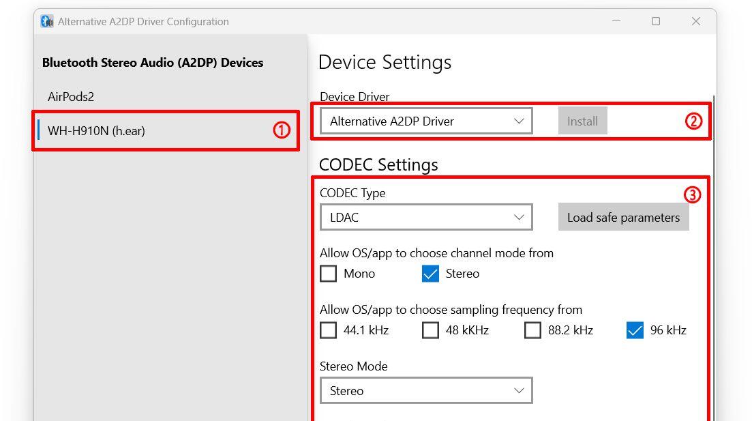The image size is (752, 421).
Task: Enable the Mono channel mode checkbox
Action: [x=329, y=274]
